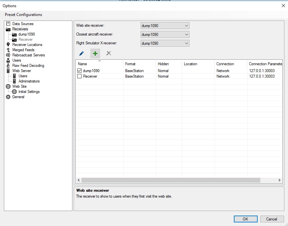
Task: Add a new receiver with the green plus
Action: 95,53
